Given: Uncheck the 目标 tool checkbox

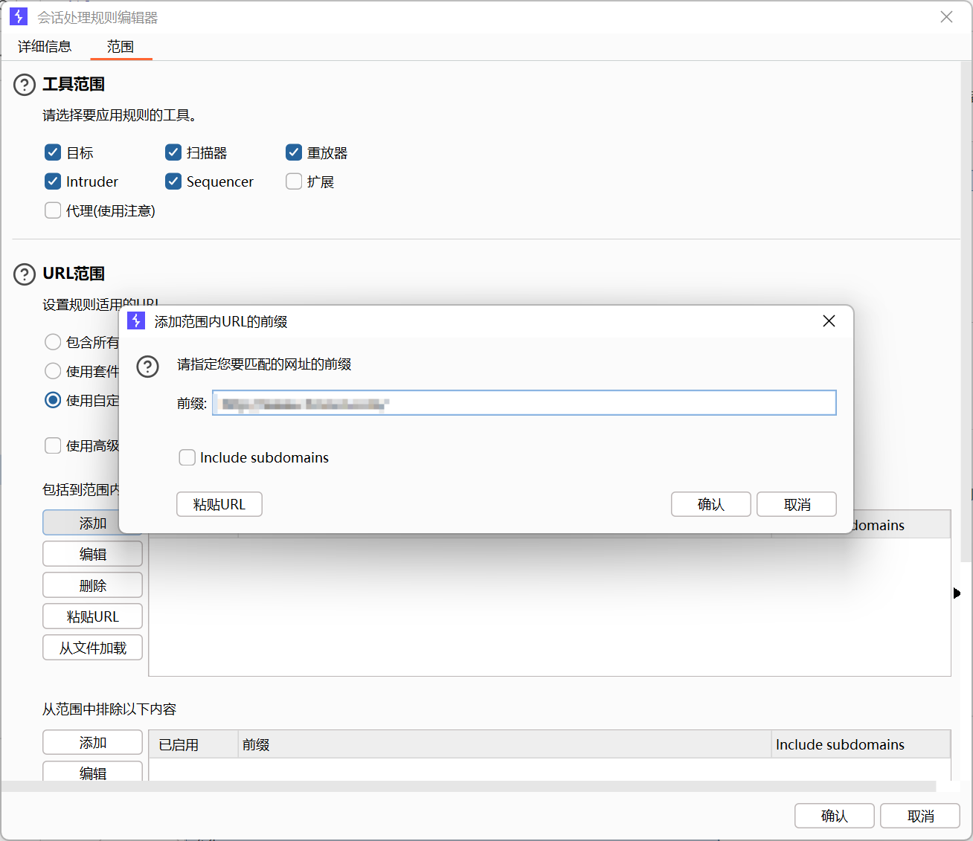Looking at the screenshot, I should 53,152.
